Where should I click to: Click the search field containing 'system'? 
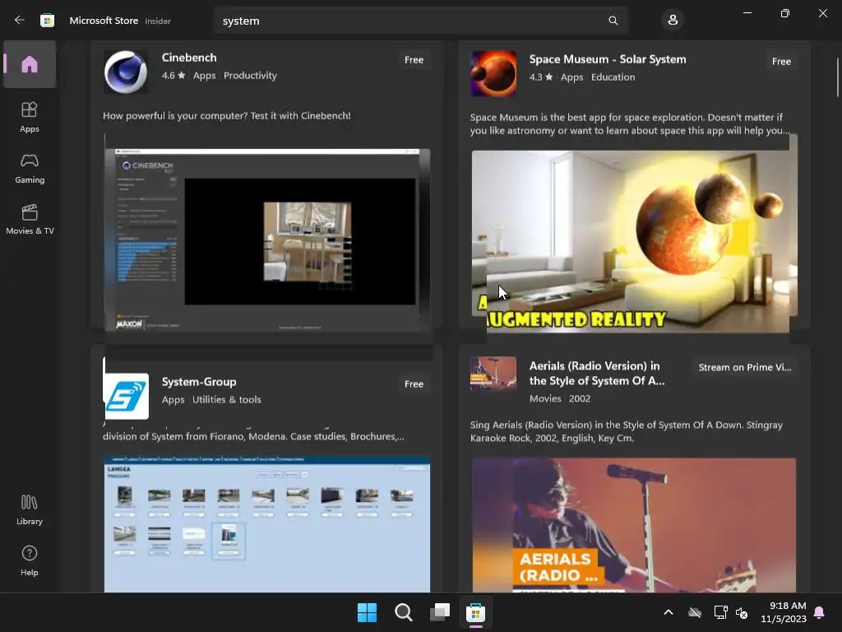pyautogui.click(x=420, y=21)
